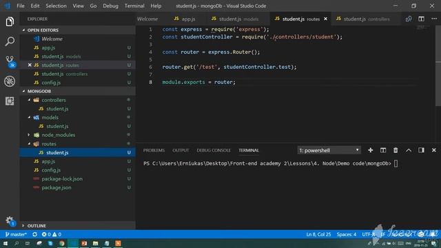Click master branch in status bar
The image size is (441, 248).
coord(16,234)
